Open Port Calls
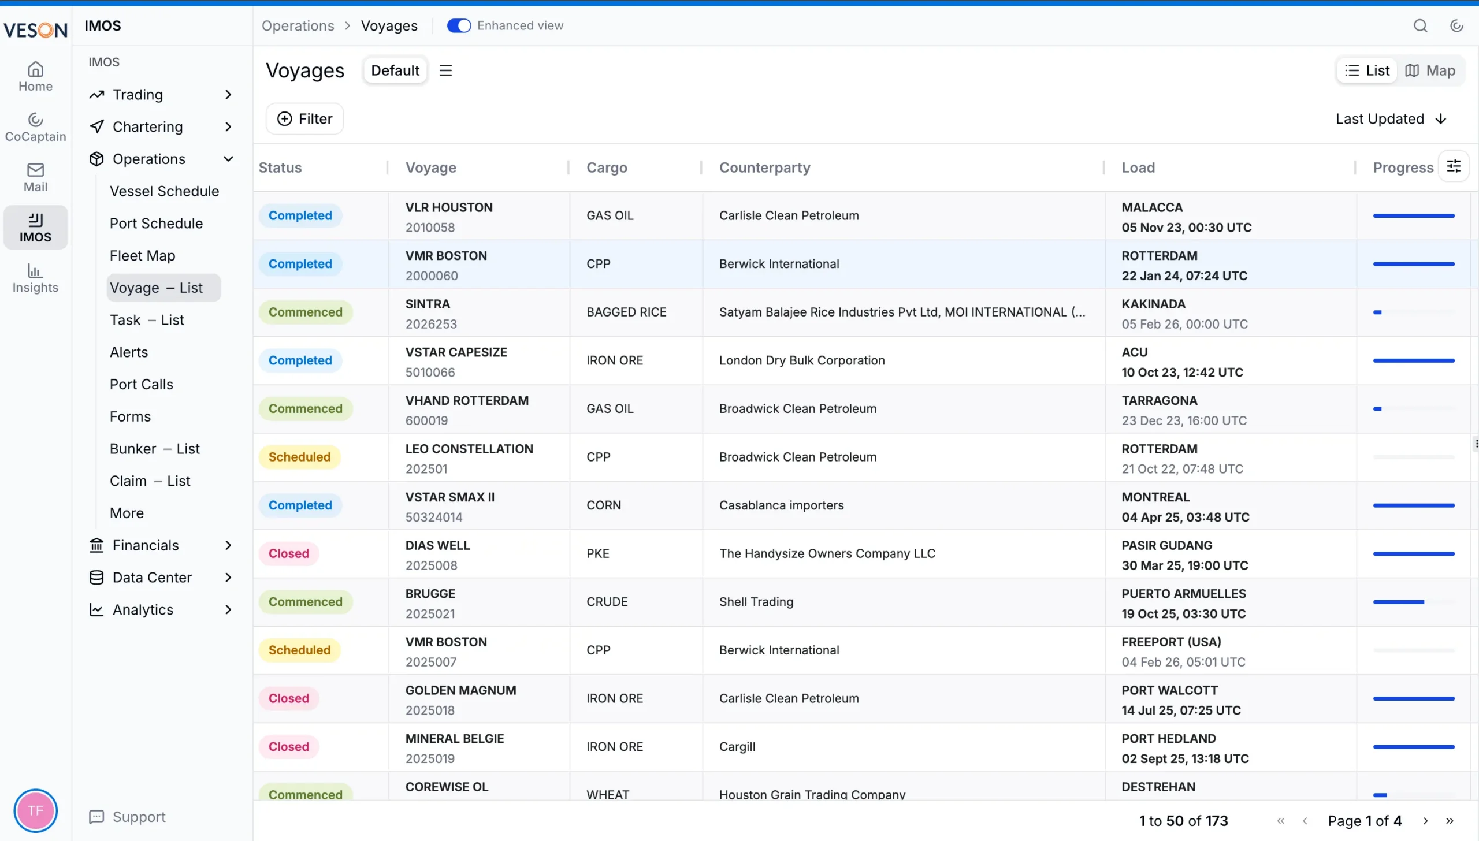The width and height of the screenshot is (1479, 841). click(x=142, y=384)
